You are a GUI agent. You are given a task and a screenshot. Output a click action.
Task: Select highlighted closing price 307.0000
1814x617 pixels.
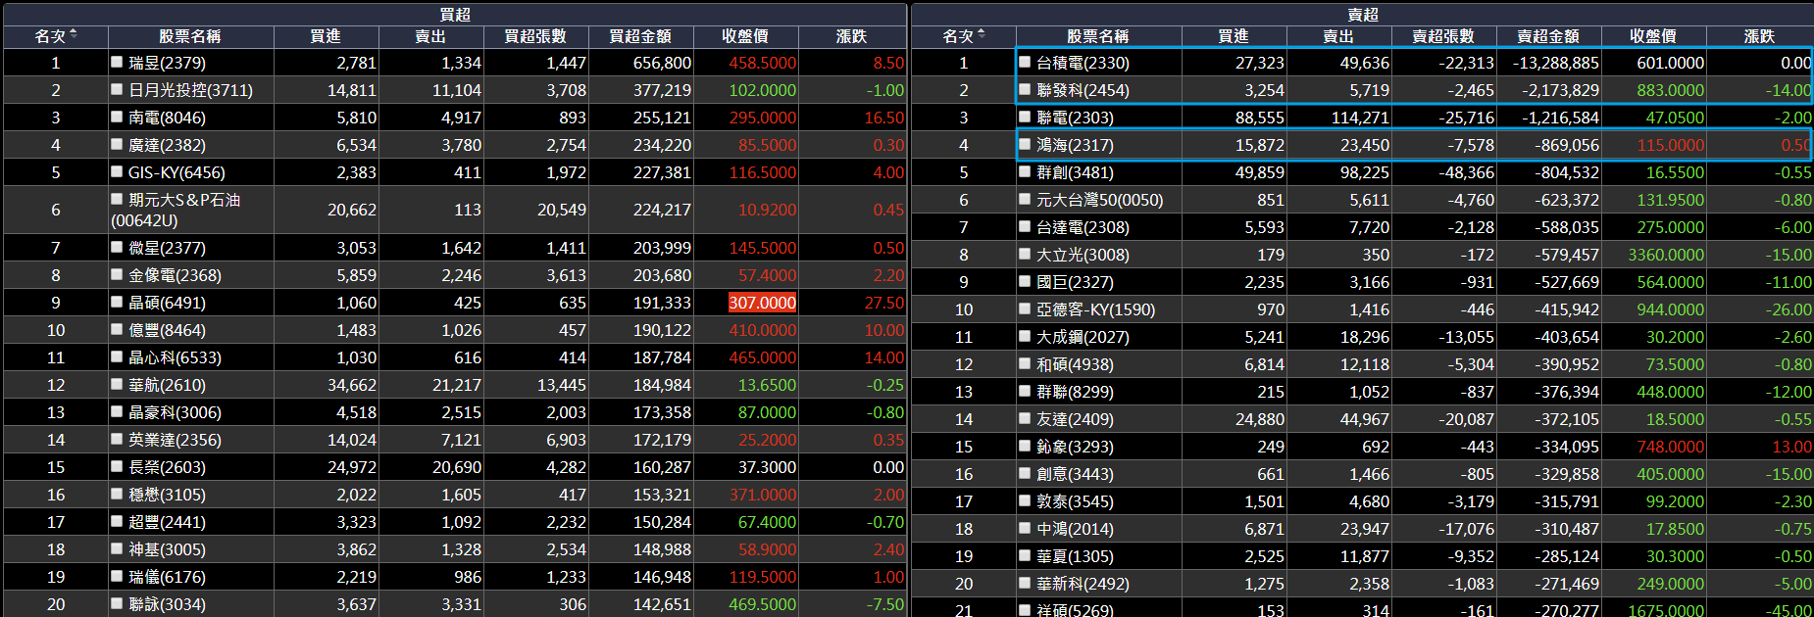point(762,303)
